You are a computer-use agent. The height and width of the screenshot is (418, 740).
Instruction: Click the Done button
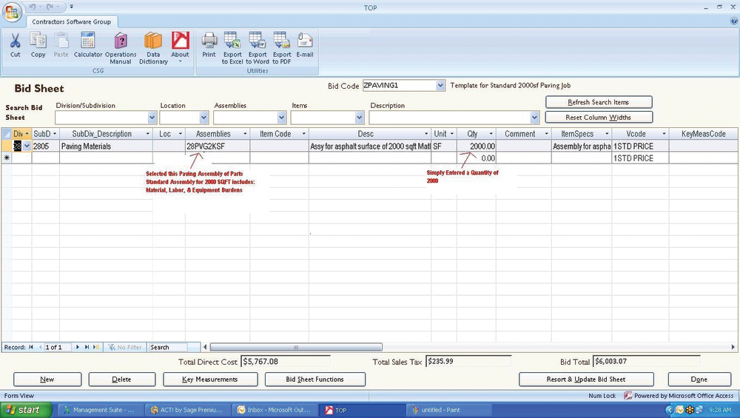pyautogui.click(x=699, y=380)
